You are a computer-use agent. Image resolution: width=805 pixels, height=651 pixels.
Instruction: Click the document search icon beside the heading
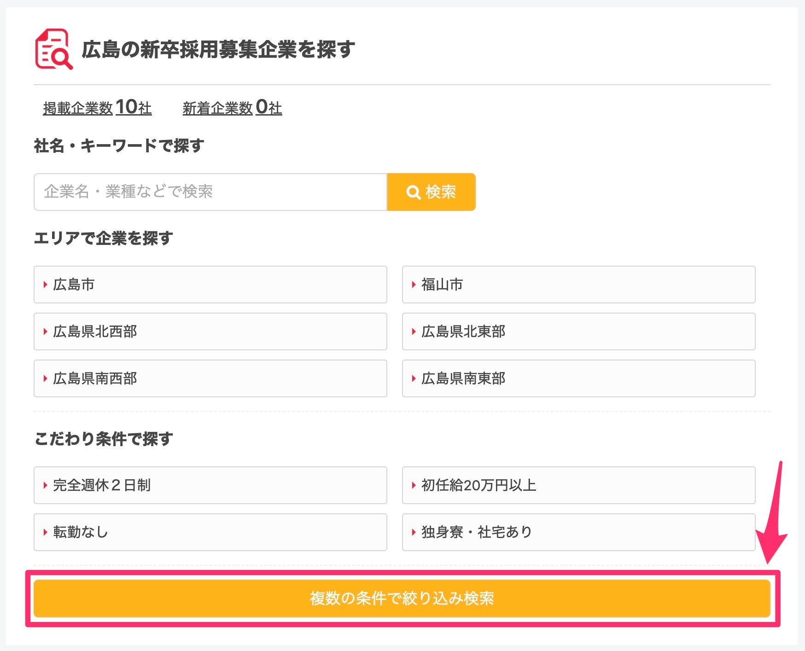[x=53, y=49]
